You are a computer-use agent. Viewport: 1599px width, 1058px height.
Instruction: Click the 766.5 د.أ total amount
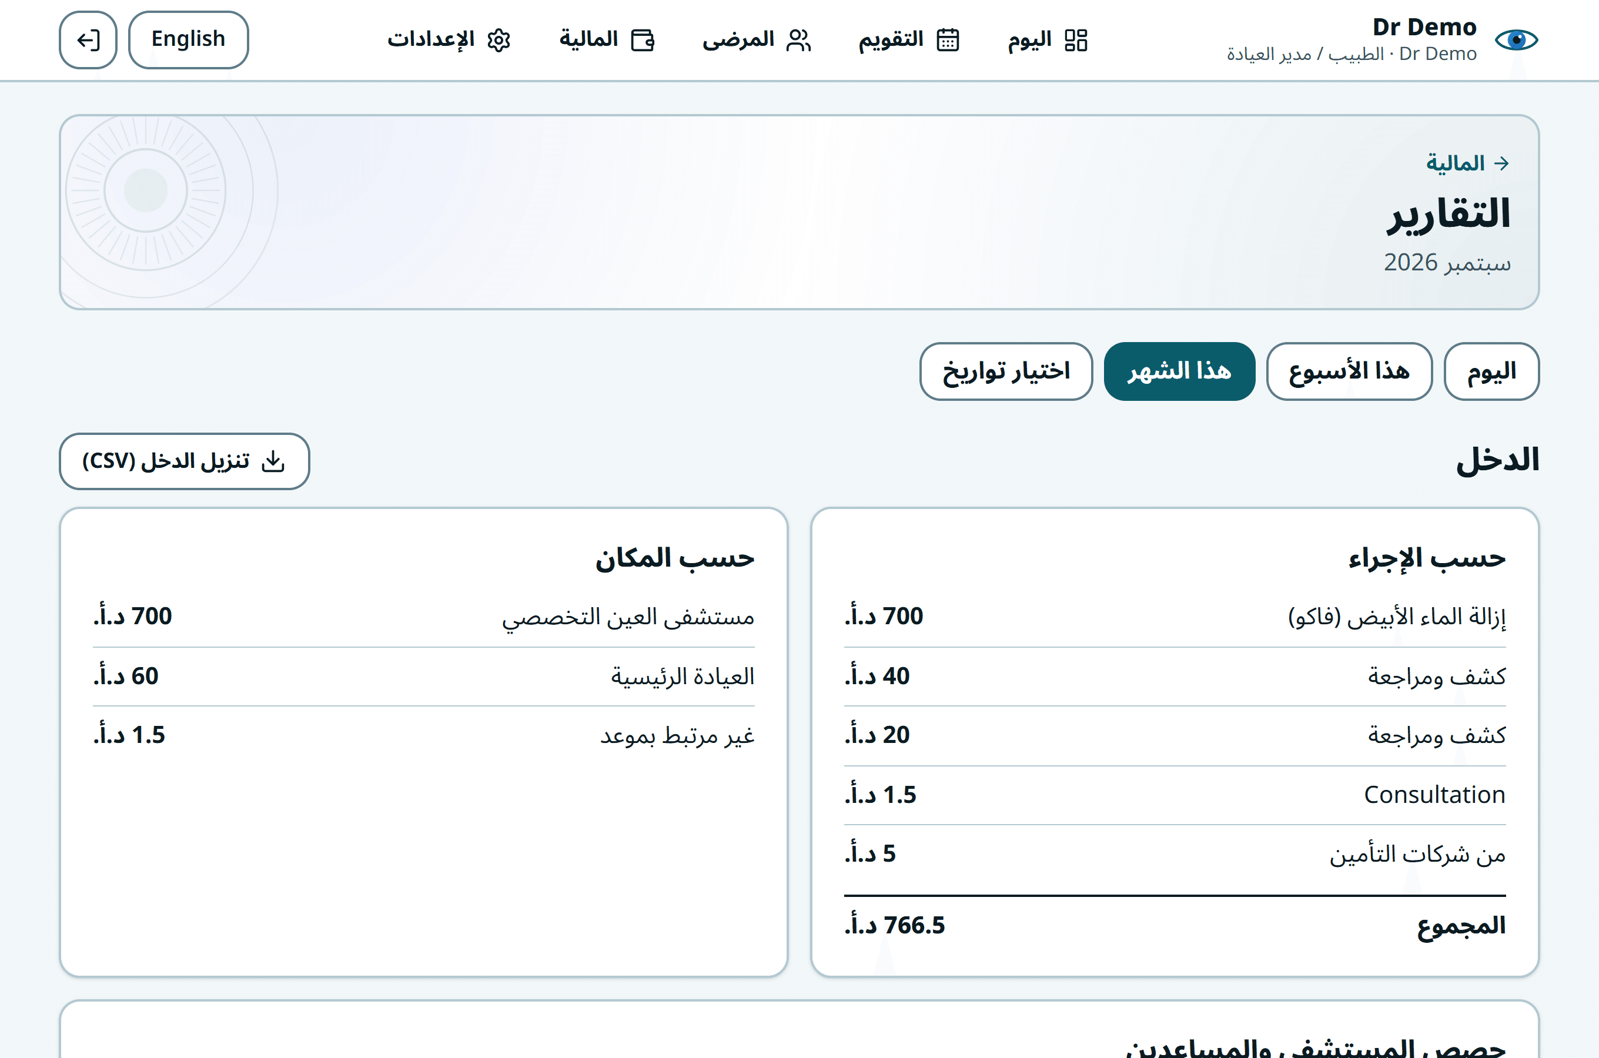(895, 926)
